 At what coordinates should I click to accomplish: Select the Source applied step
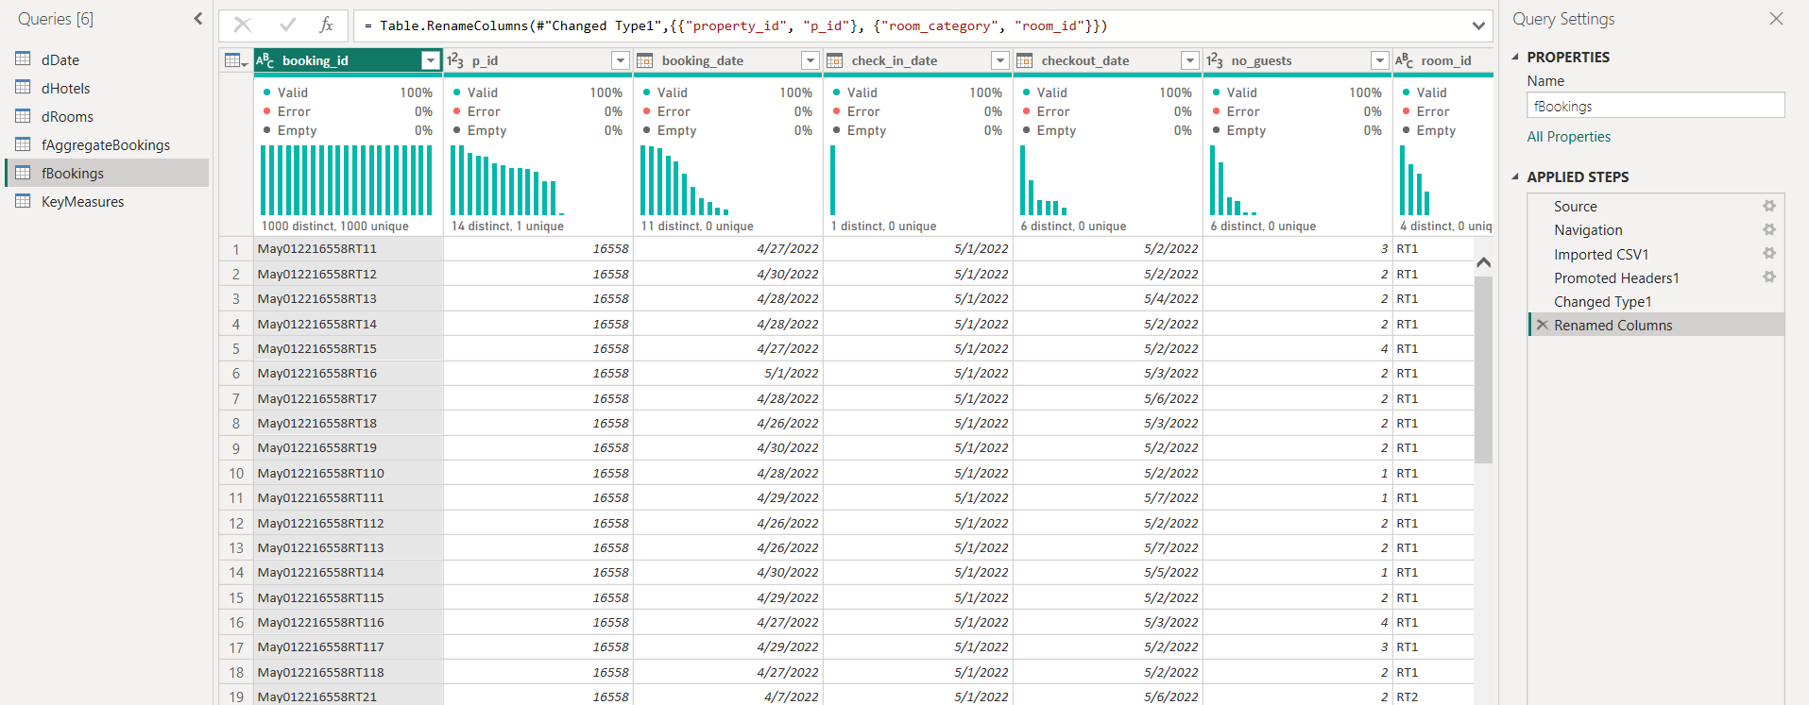click(x=1656, y=206)
